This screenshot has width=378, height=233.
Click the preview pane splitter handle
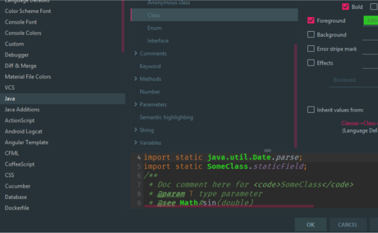[x=268, y=150]
